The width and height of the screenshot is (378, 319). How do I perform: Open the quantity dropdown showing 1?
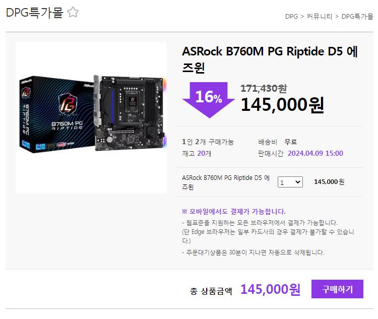(290, 182)
